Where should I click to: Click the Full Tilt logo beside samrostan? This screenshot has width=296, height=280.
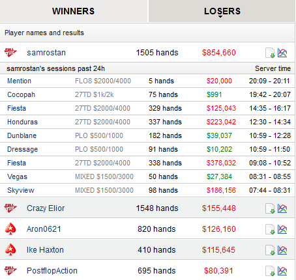coord(10,52)
